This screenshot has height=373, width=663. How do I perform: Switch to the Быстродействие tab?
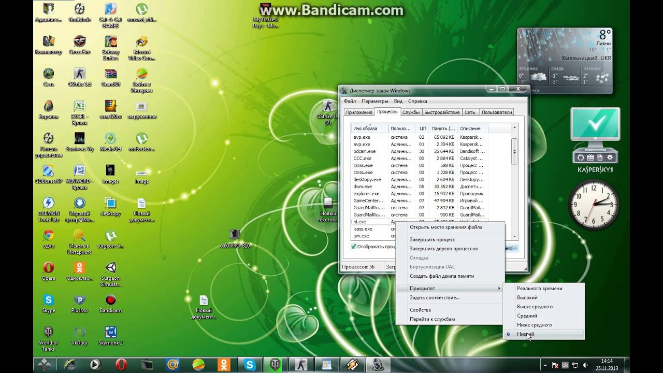442,112
